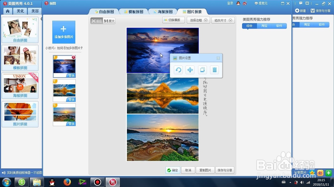
Task: Replace image 1 via 替换
Action: point(71,75)
